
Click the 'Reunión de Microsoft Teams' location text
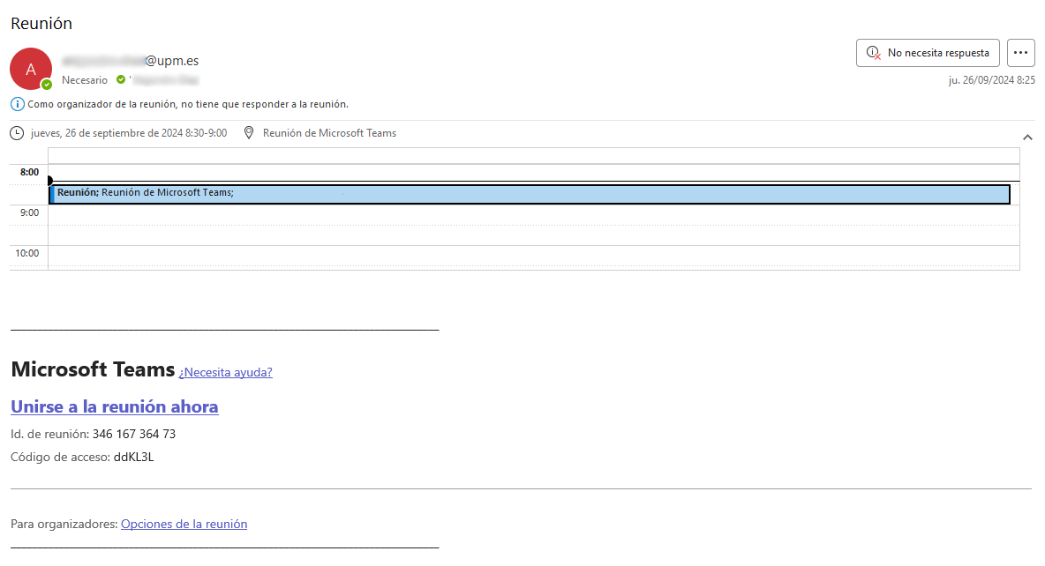[329, 133]
